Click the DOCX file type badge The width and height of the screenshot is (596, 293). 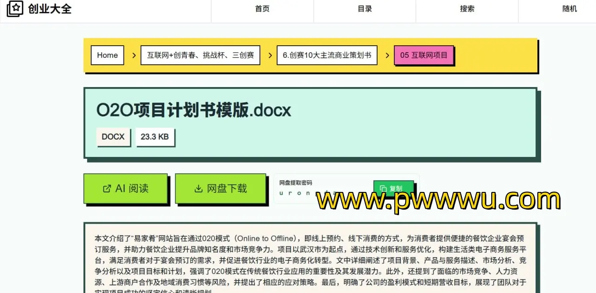[x=113, y=137]
